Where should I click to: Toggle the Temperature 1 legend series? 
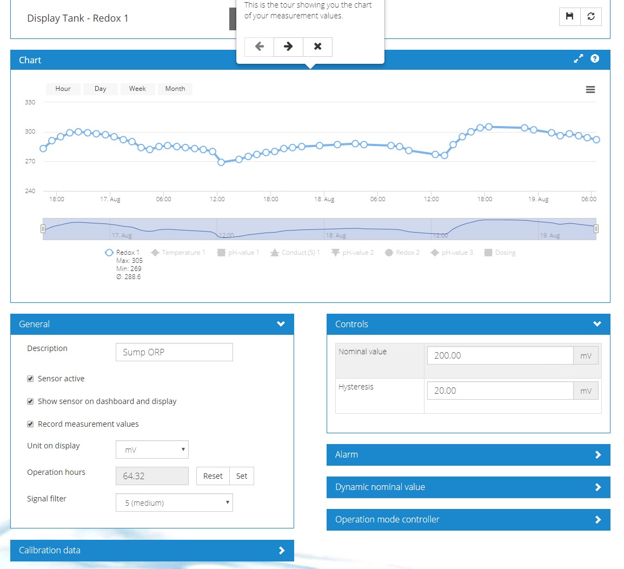pyautogui.click(x=178, y=253)
